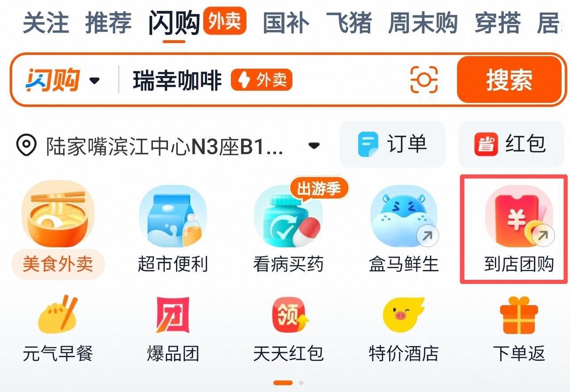Tap the camera scan icon in search bar

pyautogui.click(x=424, y=80)
